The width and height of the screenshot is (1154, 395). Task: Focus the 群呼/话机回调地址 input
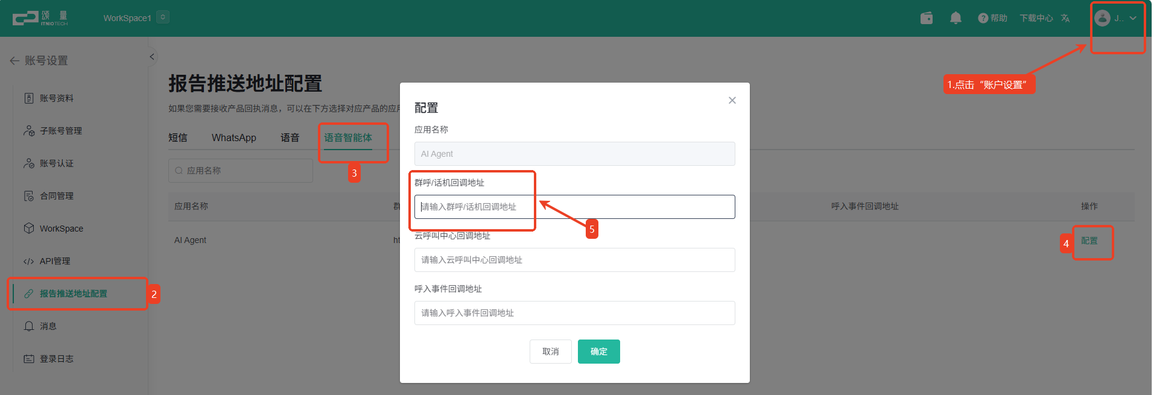point(574,207)
